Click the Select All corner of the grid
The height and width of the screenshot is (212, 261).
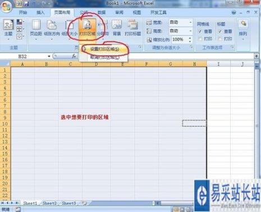[5, 64]
